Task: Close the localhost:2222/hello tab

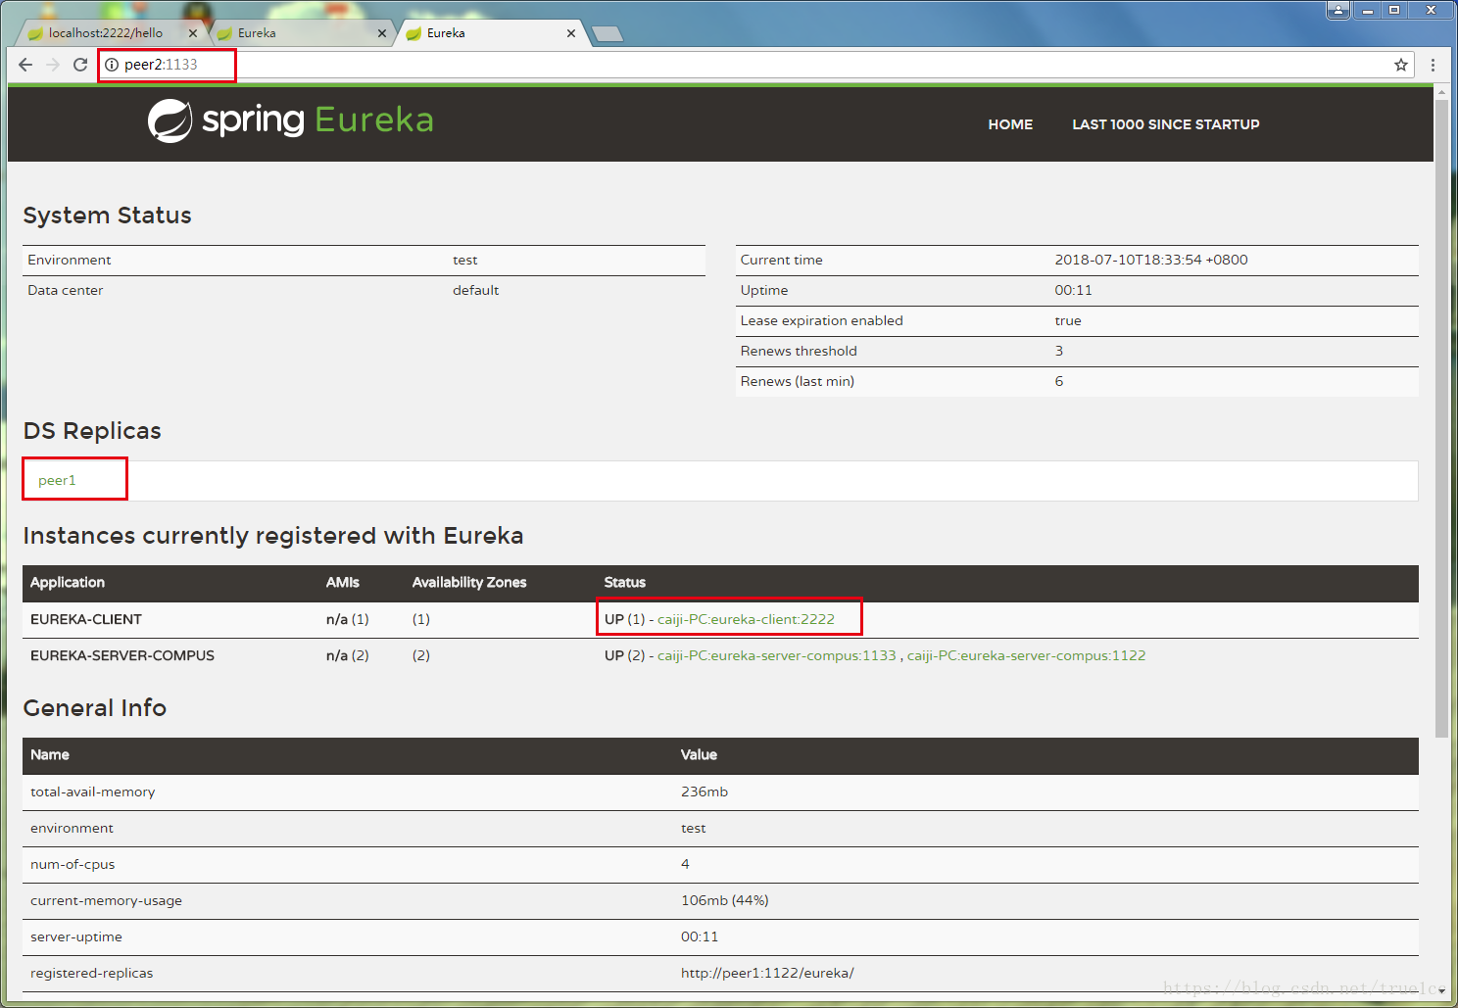Action: pyautogui.click(x=193, y=33)
